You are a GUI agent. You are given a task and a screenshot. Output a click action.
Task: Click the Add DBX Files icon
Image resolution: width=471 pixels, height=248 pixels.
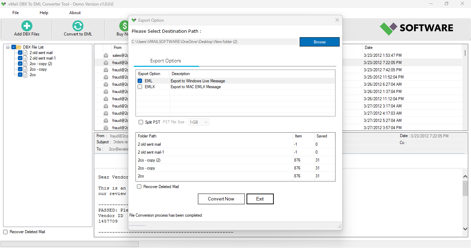pos(27,26)
